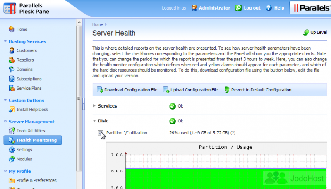Open Home in the sidebar menu
Screen dimensions: 331x189
22,29
